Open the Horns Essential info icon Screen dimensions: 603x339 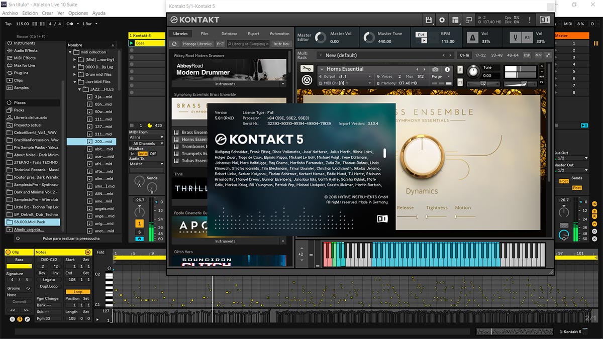pyautogui.click(x=447, y=69)
